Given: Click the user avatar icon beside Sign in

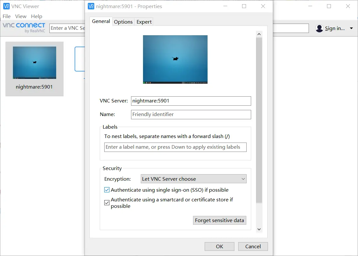Looking at the screenshot, I should tap(319, 28).
